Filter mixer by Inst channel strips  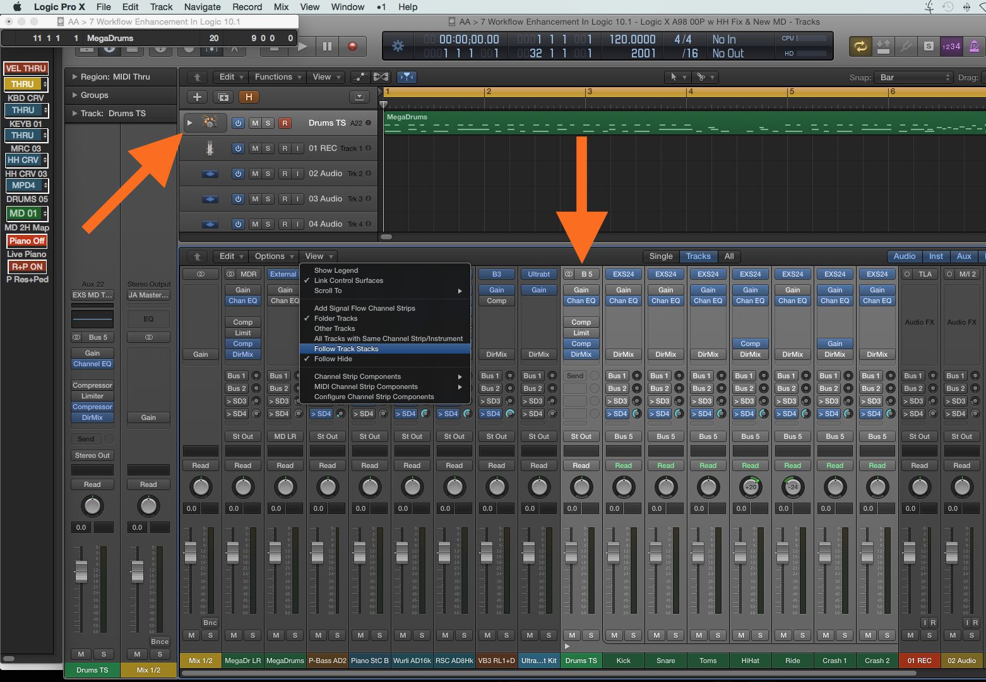(936, 256)
